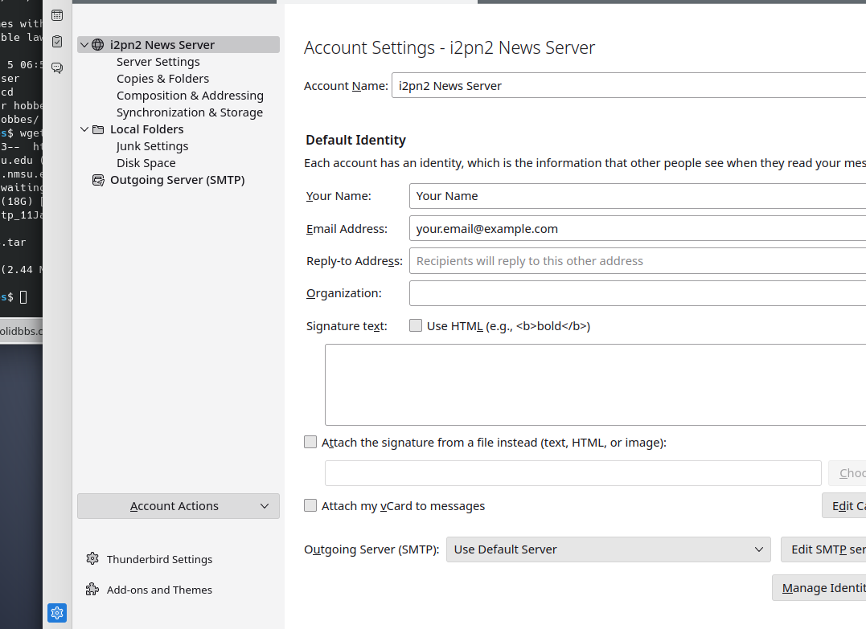Open the Chat bubbles icon in spaces bar
The height and width of the screenshot is (629, 866).
pyautogui.click(x=57, y=67)
